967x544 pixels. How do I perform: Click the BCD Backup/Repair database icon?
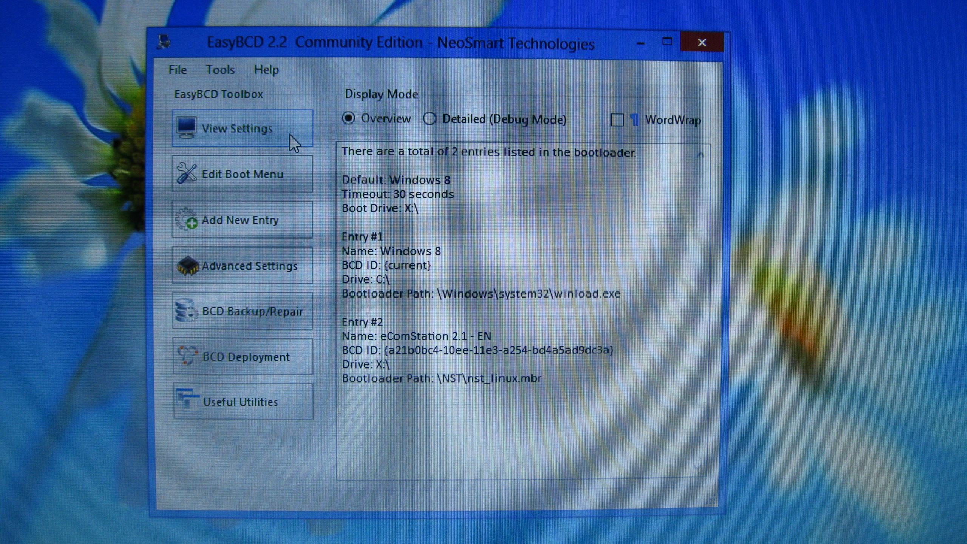[x=186, y=311]
